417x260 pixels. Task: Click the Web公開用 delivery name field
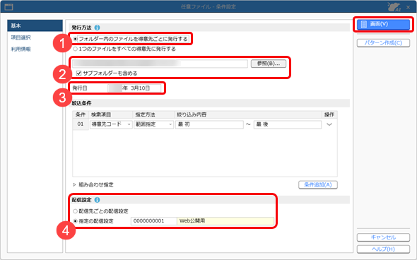[225, 221]
